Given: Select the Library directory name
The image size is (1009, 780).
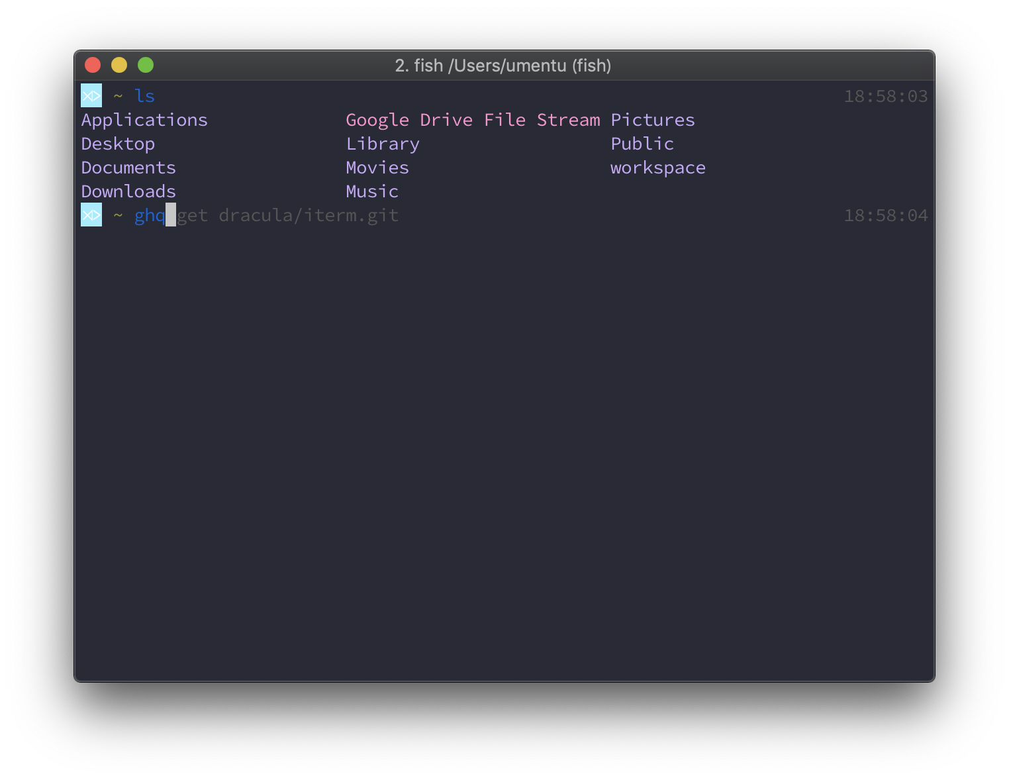Looking at the screenshot, I should click(x=383, y=144).
